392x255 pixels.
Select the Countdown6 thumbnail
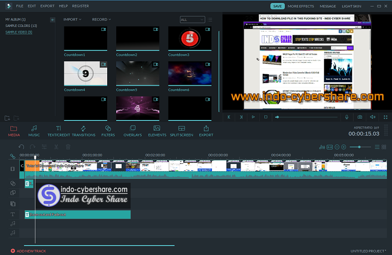tap(190, 73)
